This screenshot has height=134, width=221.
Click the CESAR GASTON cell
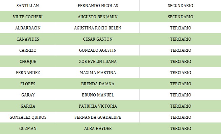point(98,39)
